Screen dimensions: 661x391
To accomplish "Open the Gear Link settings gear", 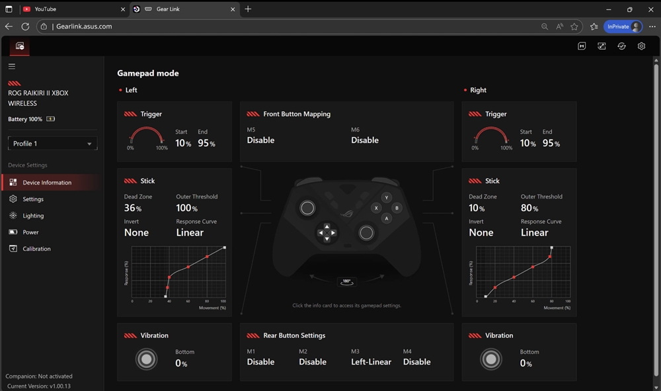I will pos(641,46).
